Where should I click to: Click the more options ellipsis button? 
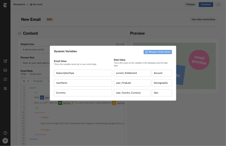point(218,5)
